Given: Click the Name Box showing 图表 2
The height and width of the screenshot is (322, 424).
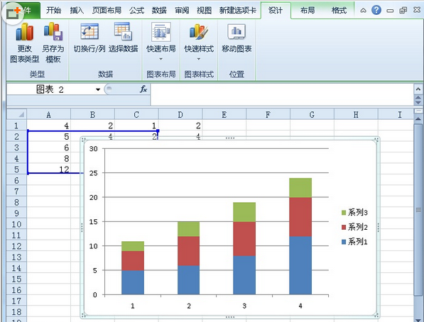Looking at the screenshot, I should click(x=50, y=89).
